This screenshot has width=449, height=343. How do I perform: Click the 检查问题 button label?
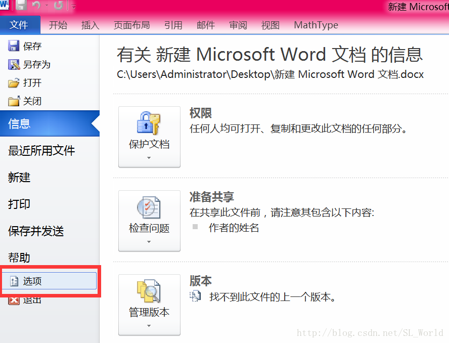149,228
